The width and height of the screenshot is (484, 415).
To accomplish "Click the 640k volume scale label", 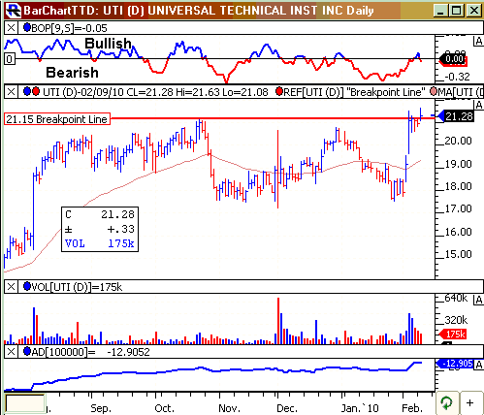I will (x=456, y=298).
